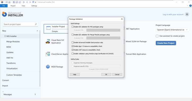Viewport: 192px width, 101px height.
Task: Select Tomcat Web Application project type
Action: pos(136,54)
